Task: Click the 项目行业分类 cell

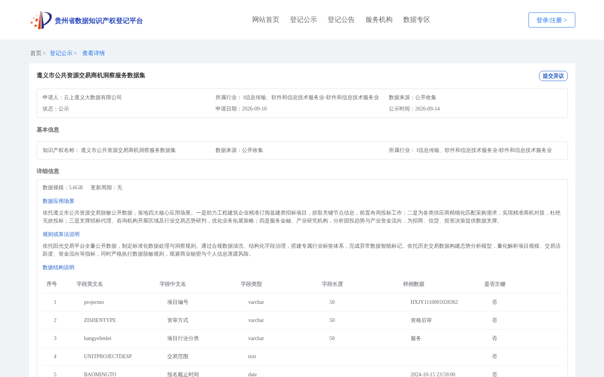Action: [x=183, y=339]
